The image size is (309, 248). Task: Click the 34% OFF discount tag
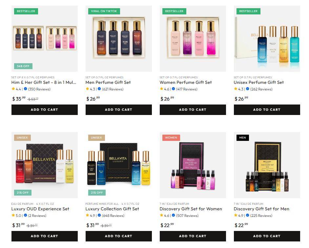23,66
